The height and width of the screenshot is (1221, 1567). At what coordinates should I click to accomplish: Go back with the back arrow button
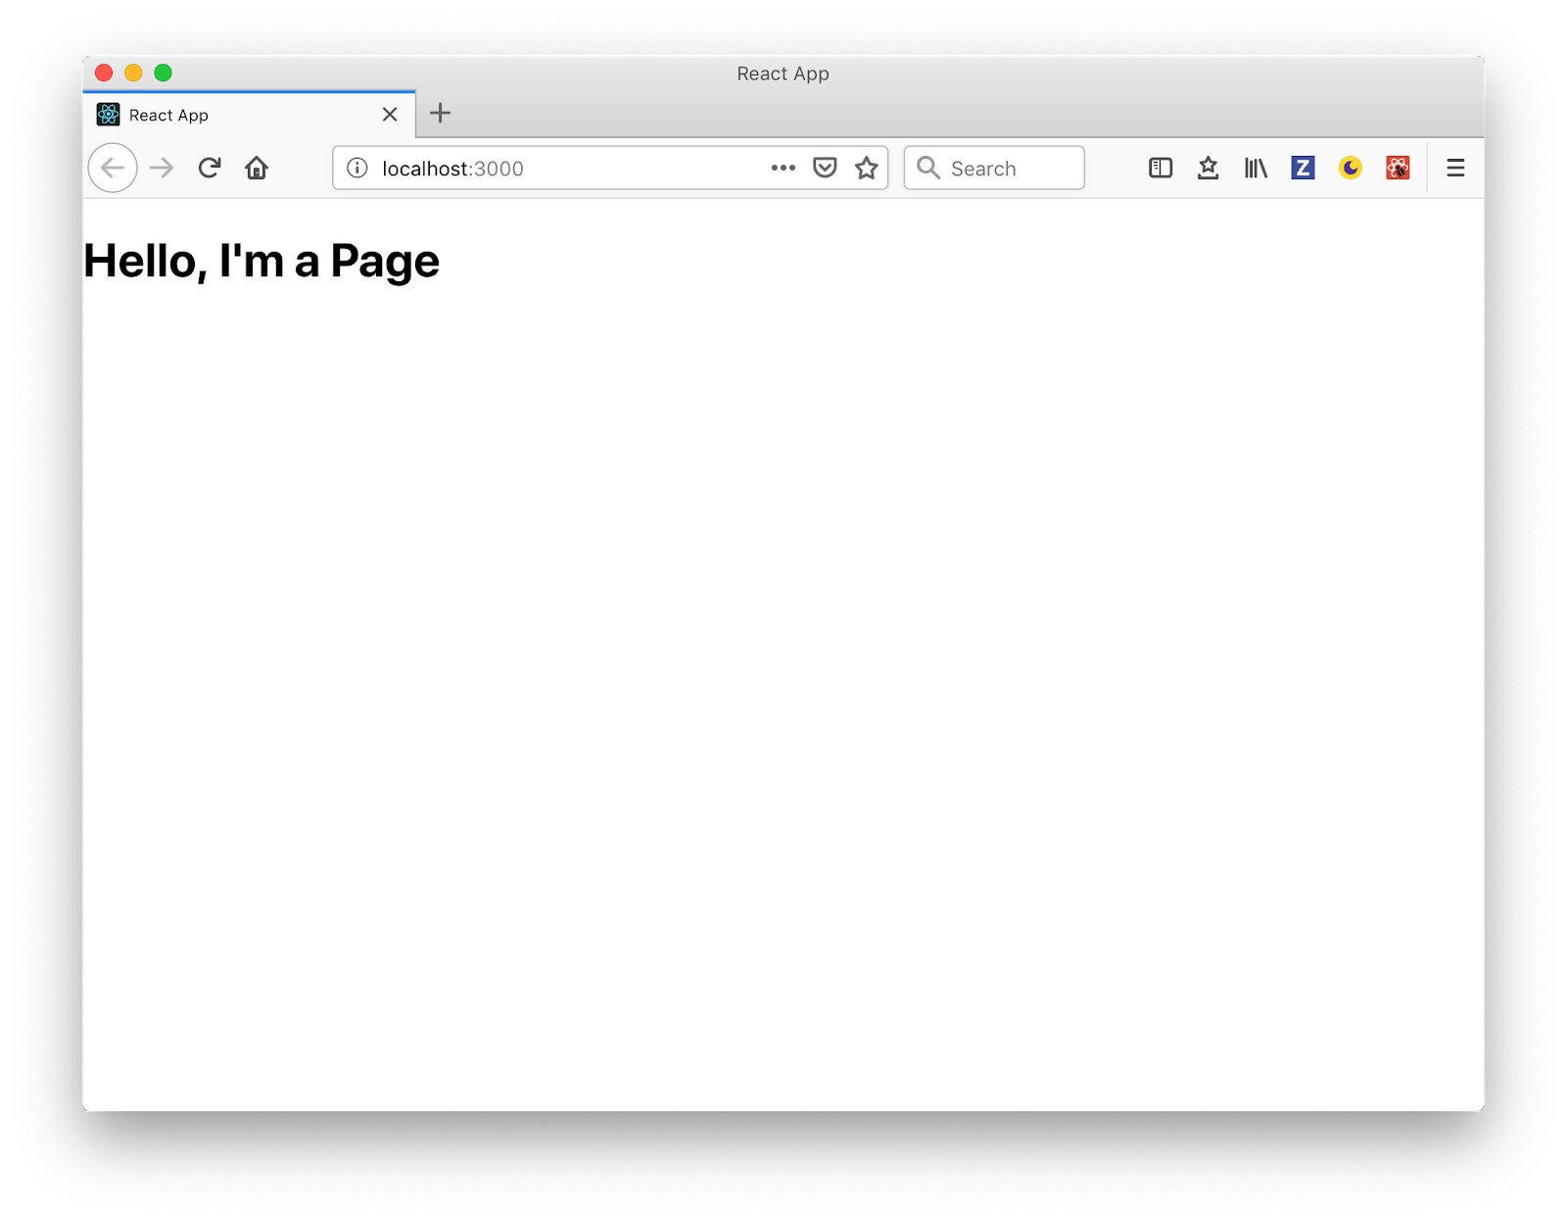(x=113, y=169)
